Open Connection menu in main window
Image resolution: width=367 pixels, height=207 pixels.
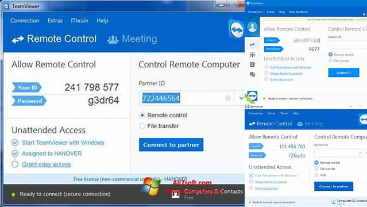(x=25, y=21)
